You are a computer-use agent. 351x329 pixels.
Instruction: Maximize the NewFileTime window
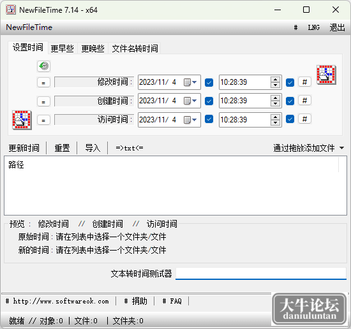[x=306, y=10]
